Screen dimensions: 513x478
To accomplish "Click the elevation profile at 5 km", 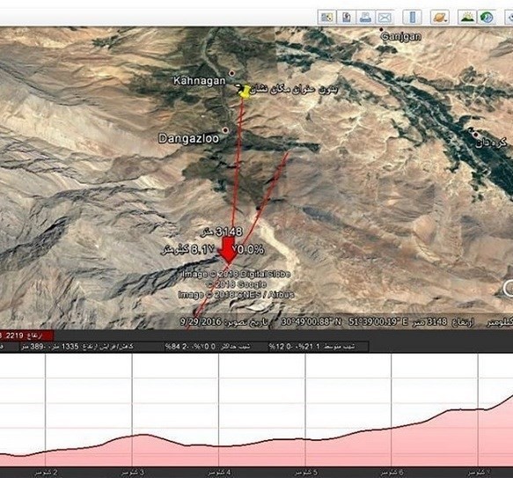I will click(305, 438).
